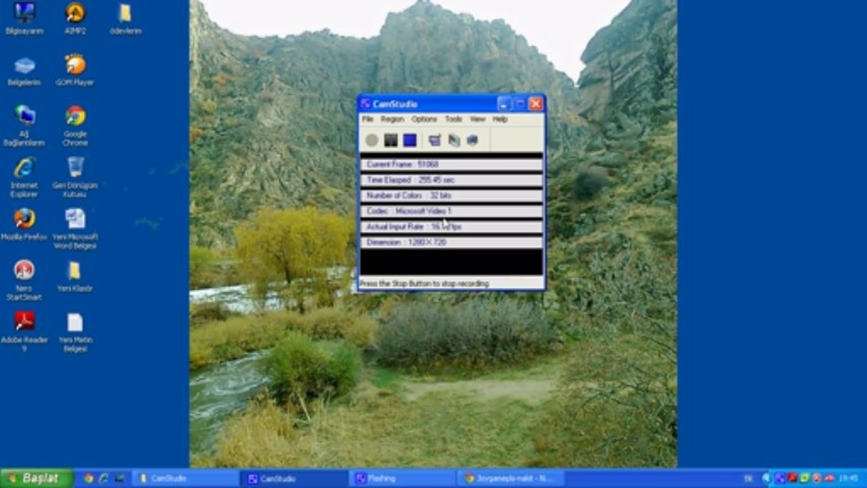The width and height of the screenshot is (867, 488).
Task: Click the Başlat start button
Action: [x=37, y=479]
